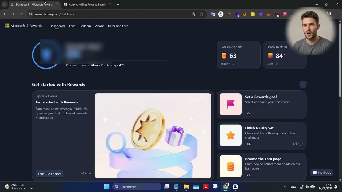Click the Microsoft logo in the header
The image size is (342, 192).
point(15,26)
